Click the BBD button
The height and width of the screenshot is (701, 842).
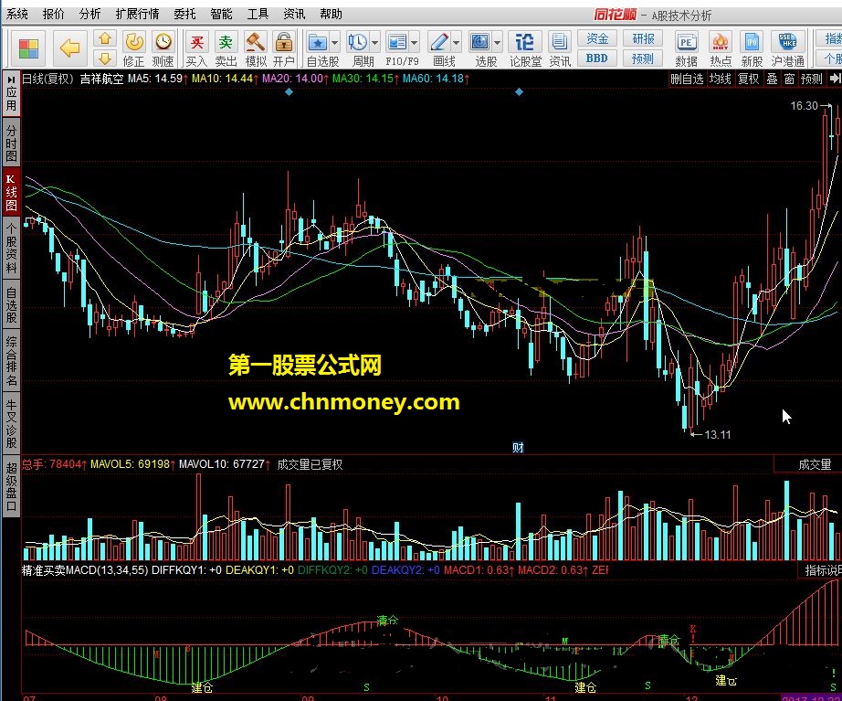pos(597,58)
